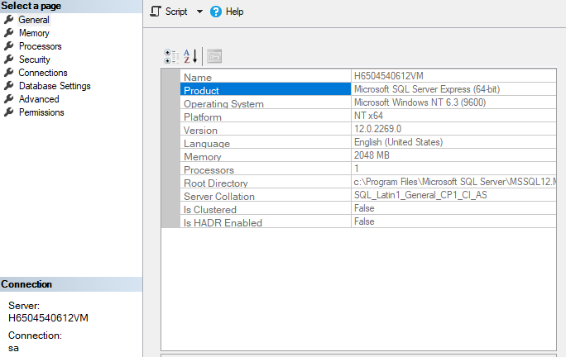Open the Script dropdown arrow
Viewport: 566px width, 357px height.
point(199,12)
